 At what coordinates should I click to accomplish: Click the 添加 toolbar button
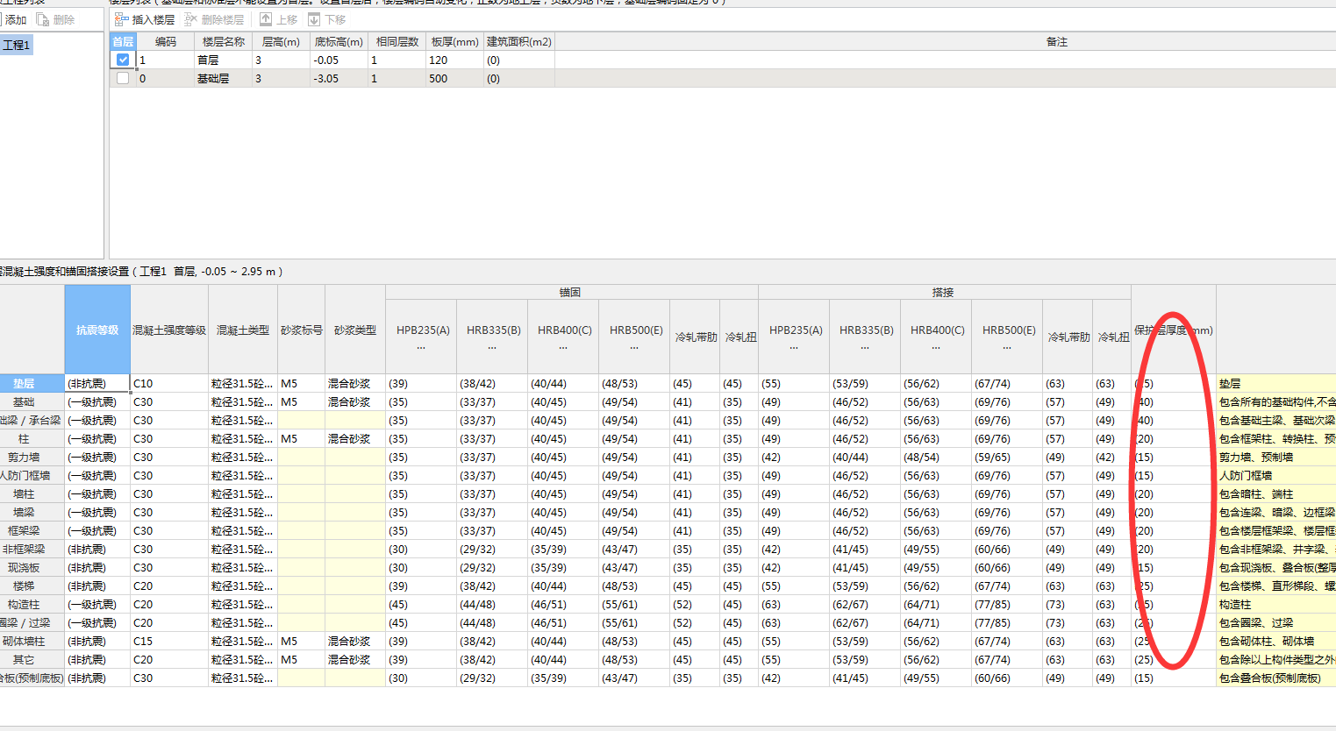click(x=14, y=19)
